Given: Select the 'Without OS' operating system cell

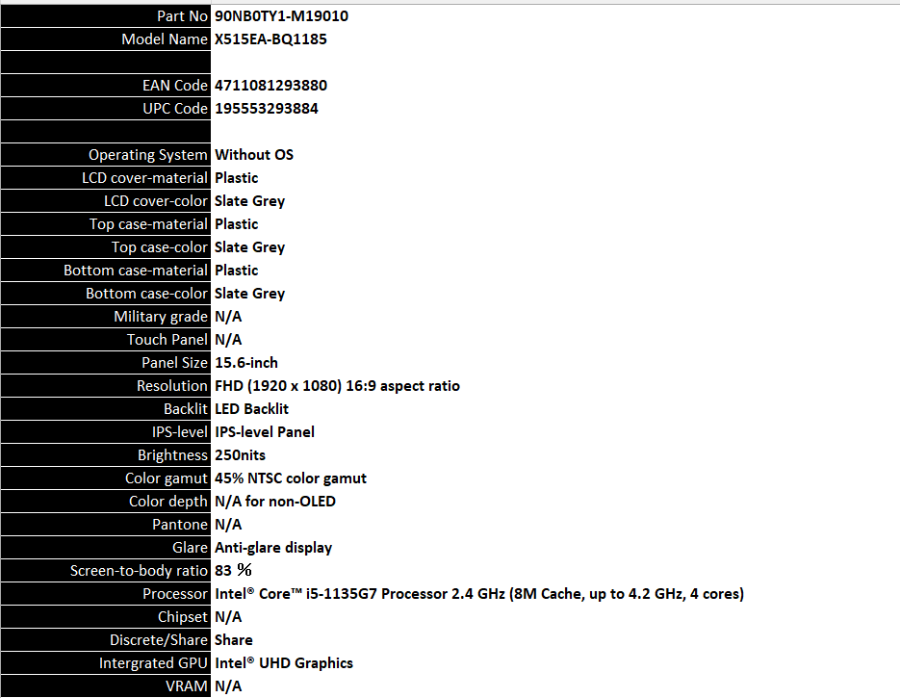Looking at the screenshot, I should (x=254, y=155).
